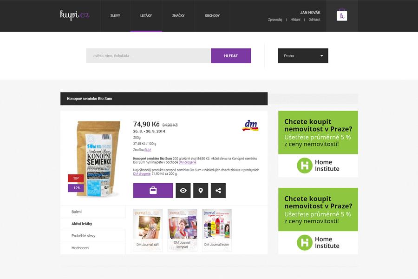Open the Praha city dropdown
This screenshot has width=418, height=279.
[x=303, y=56]
